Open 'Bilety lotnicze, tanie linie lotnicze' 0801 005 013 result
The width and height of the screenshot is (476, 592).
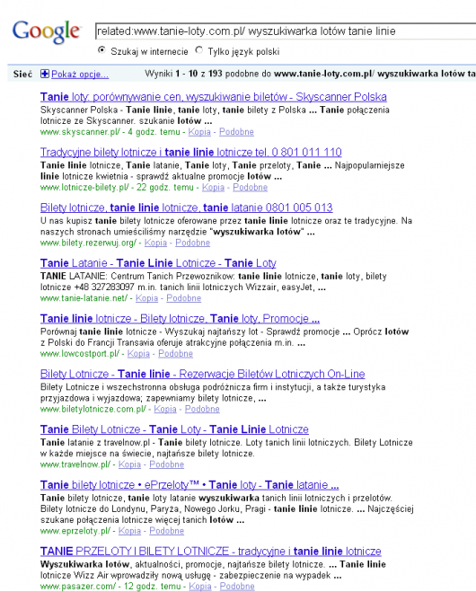point(187,208)
